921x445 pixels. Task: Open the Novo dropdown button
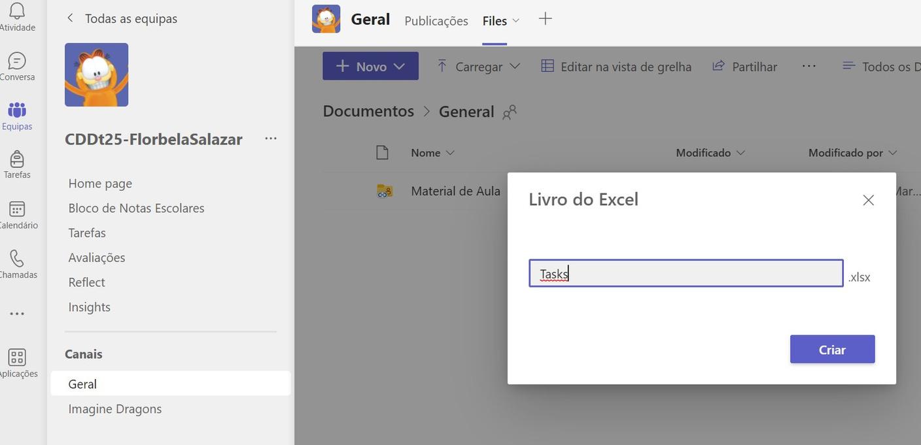click(x=370, y=66)
